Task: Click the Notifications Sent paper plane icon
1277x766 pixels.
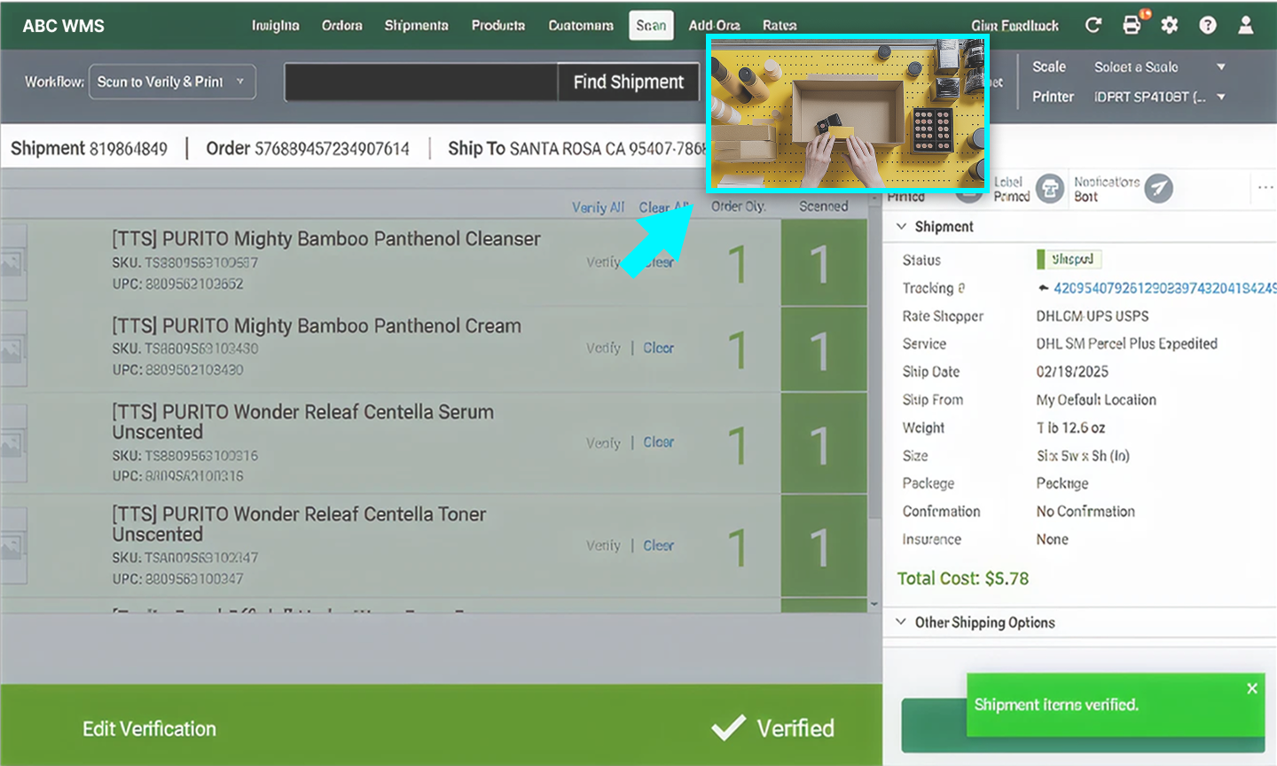Action: (1158, 189)
